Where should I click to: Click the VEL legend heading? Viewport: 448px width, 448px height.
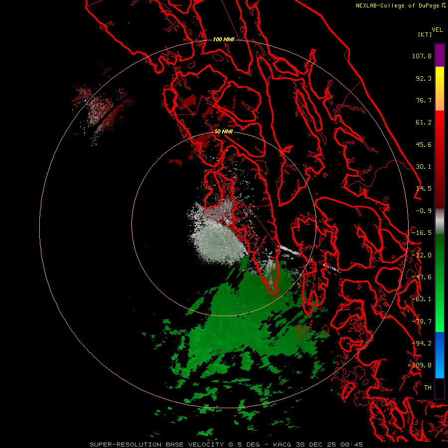point(437,30)
